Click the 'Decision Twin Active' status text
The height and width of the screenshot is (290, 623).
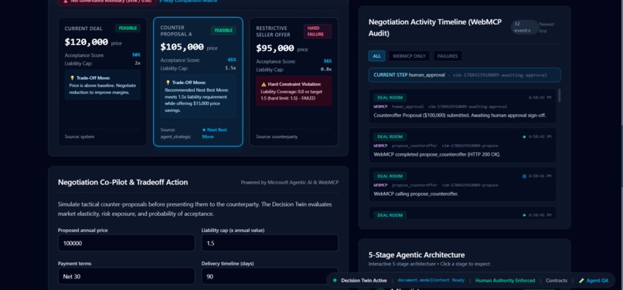tap(363, 281)
